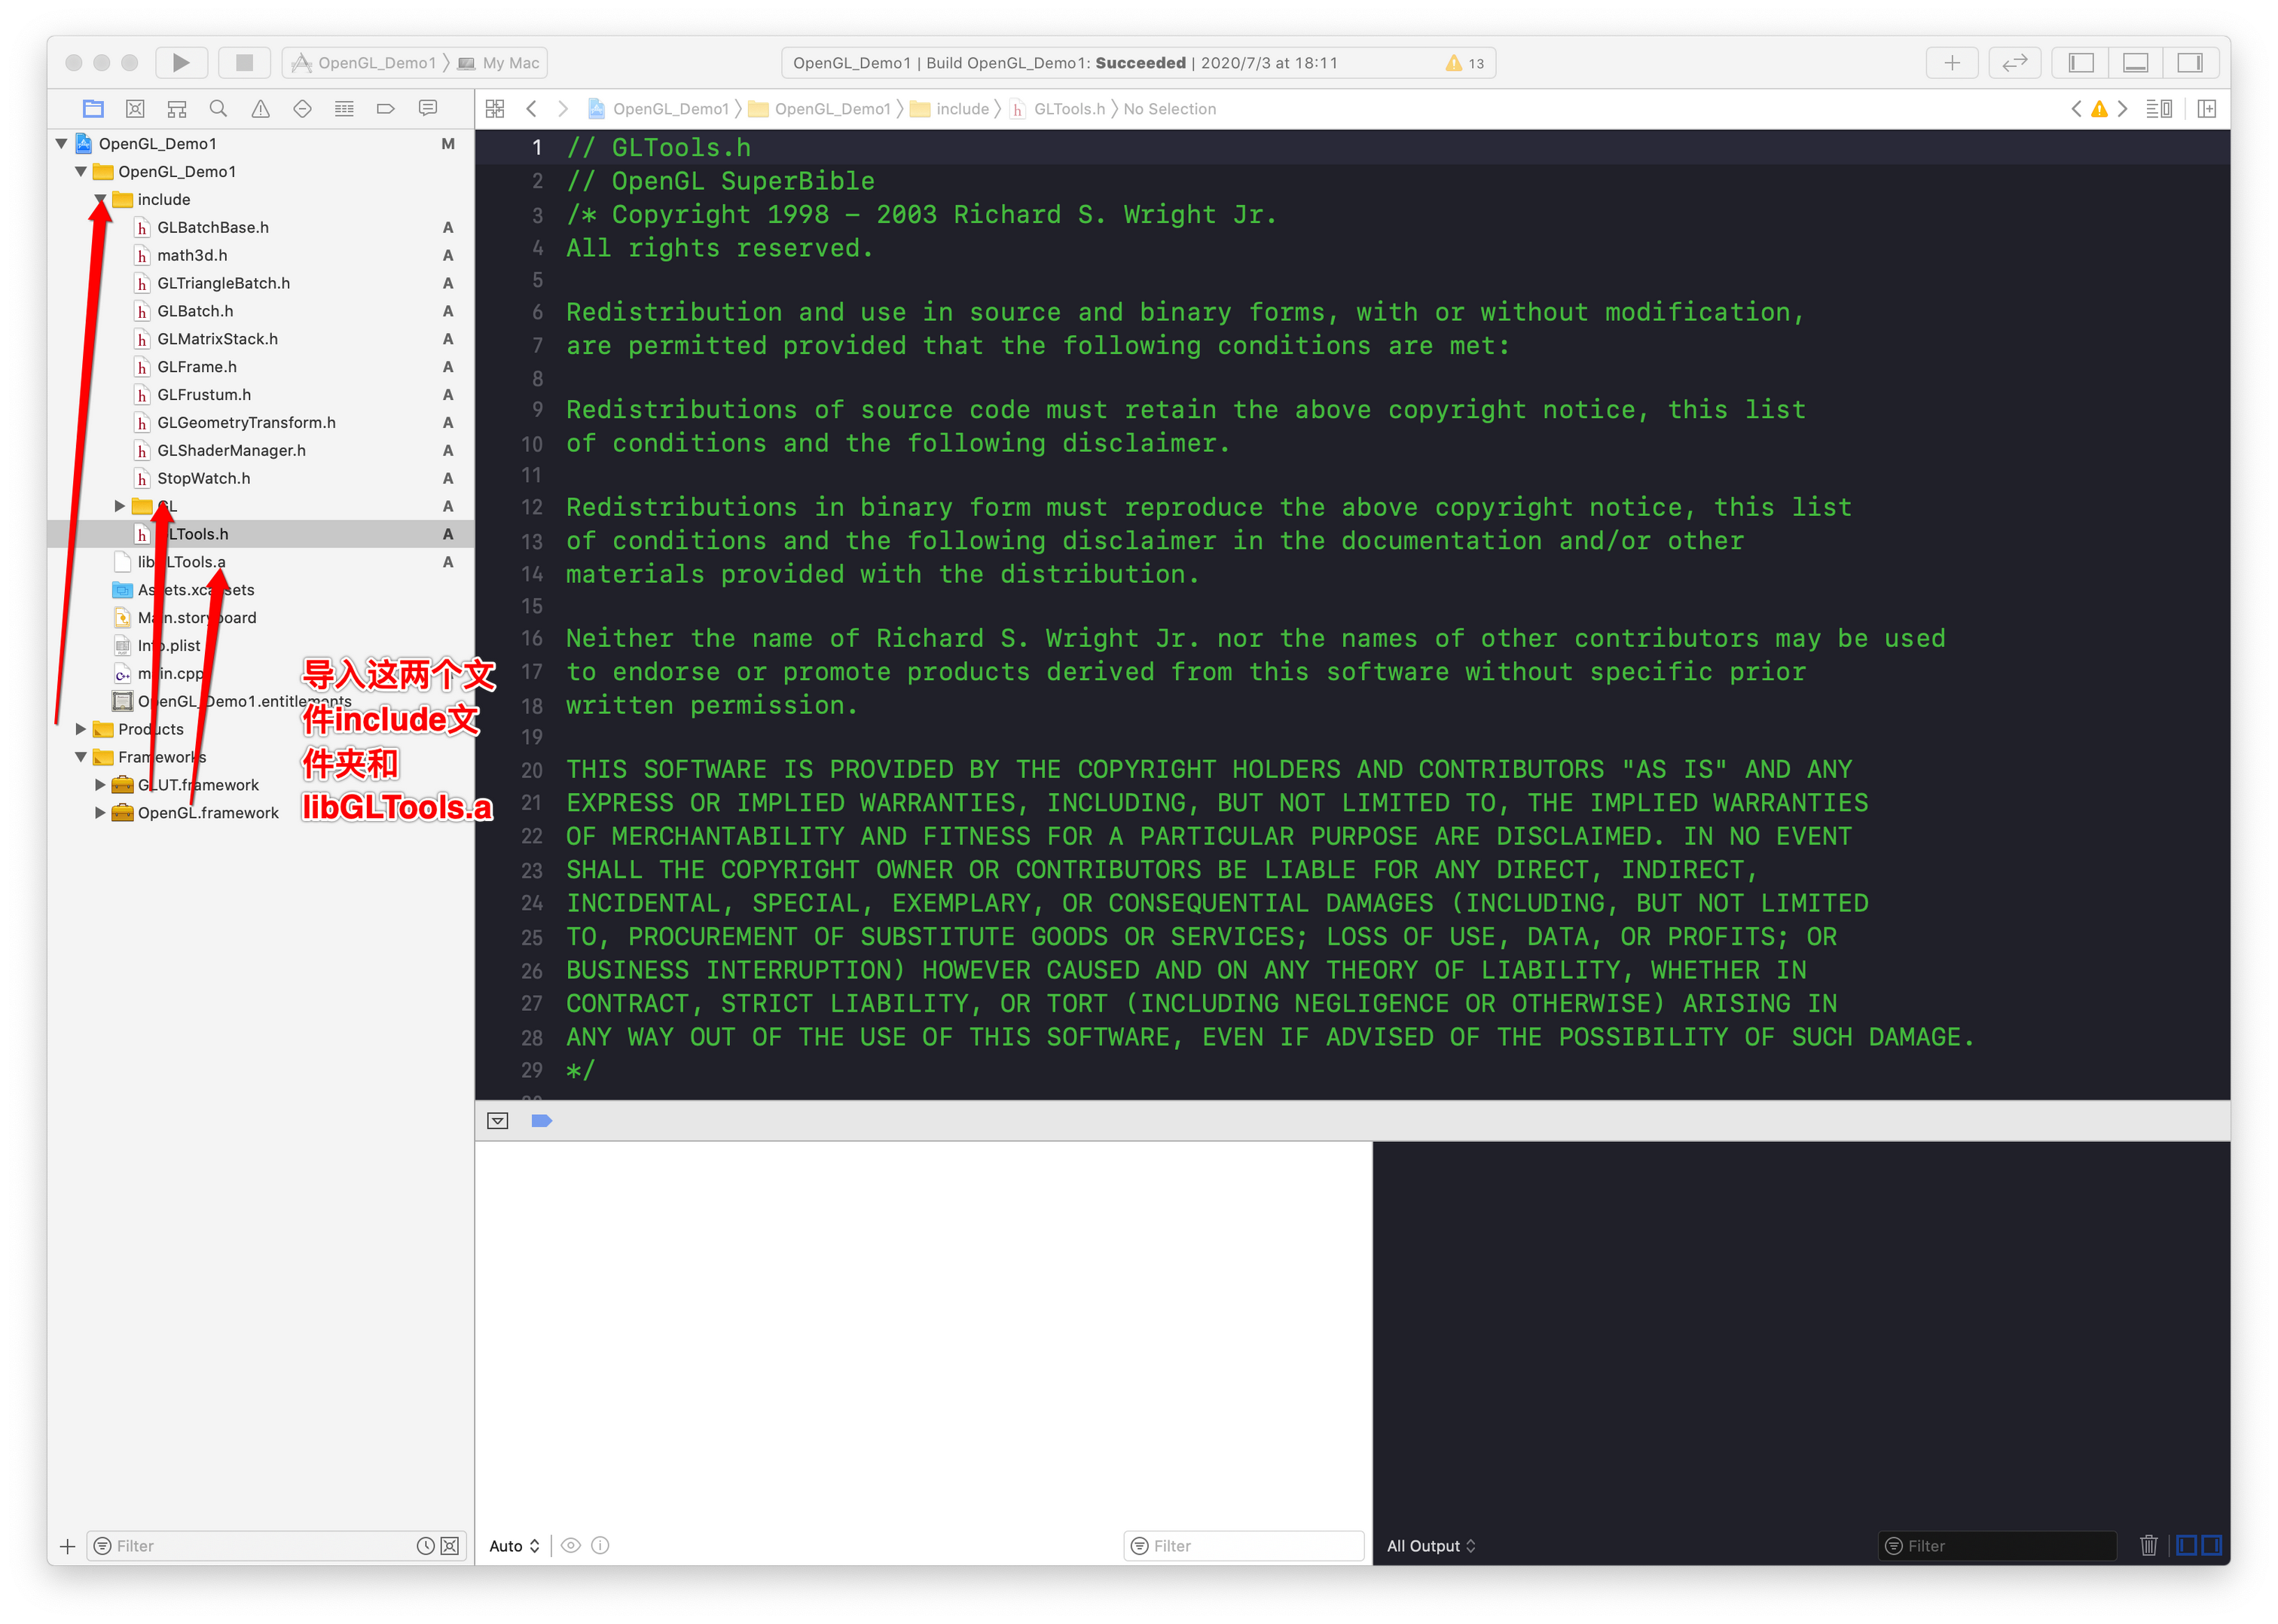Click the Stop button in toolbar
2278x1624 pixels.
coord(244,63)
